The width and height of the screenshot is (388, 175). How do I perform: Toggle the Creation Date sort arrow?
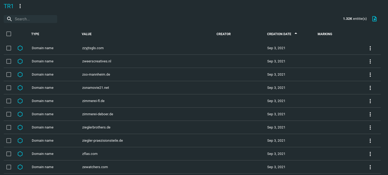click(x=296, y=34)
